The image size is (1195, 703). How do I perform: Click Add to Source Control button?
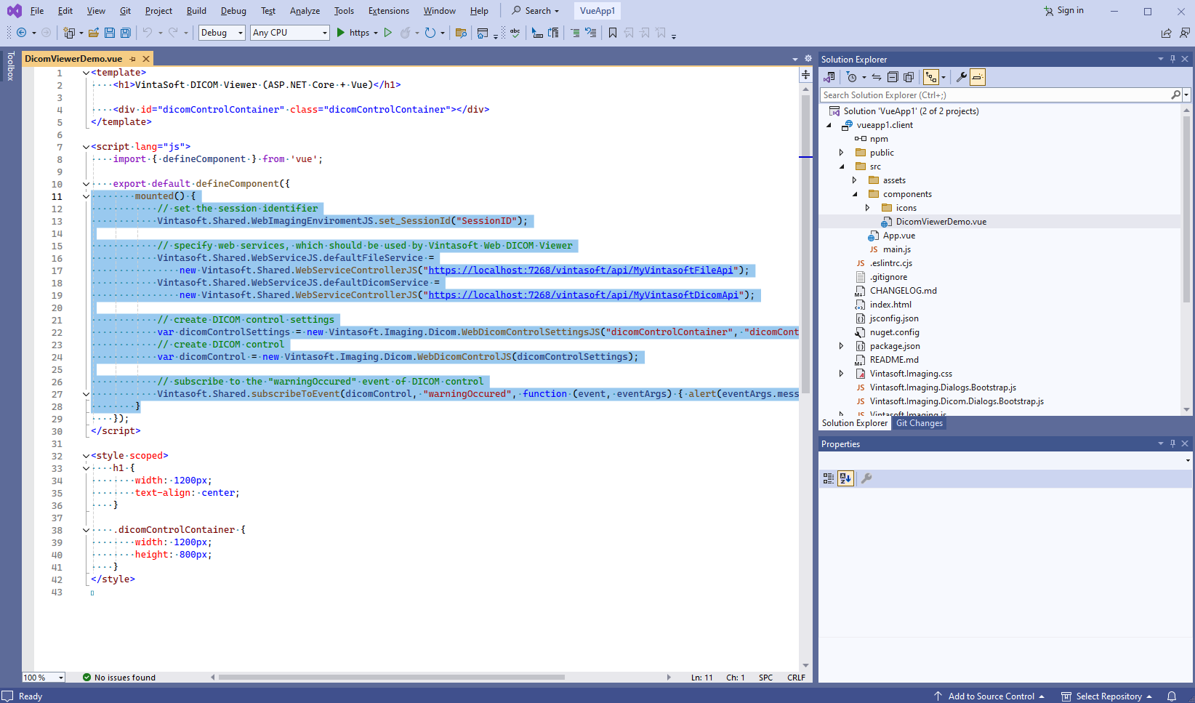[x=990, y=696]
